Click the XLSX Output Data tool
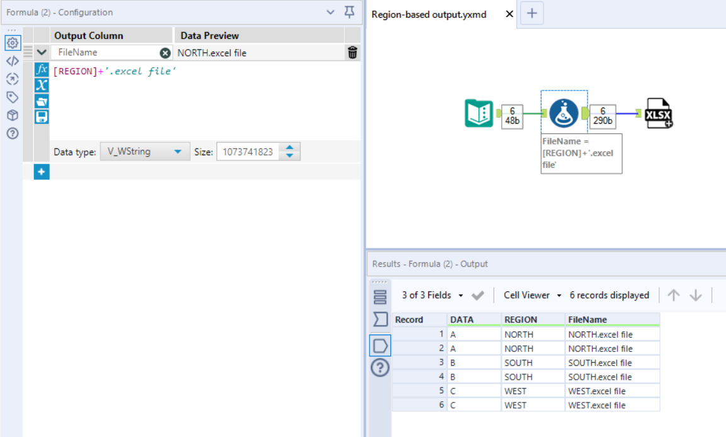 tap(657, 114)
